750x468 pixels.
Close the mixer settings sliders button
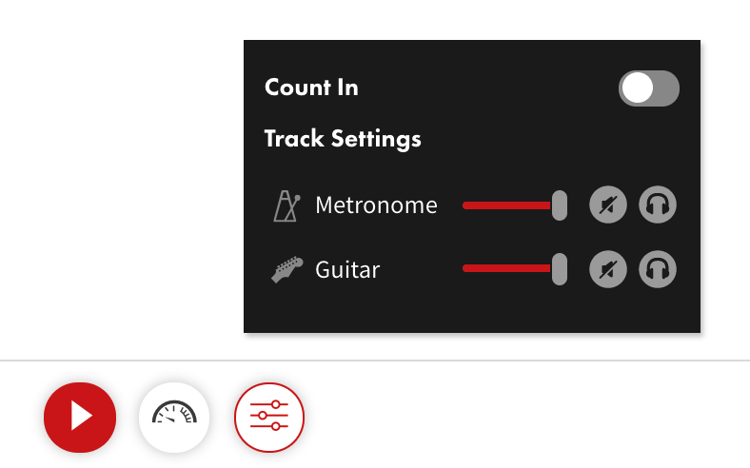pos(269,417)
